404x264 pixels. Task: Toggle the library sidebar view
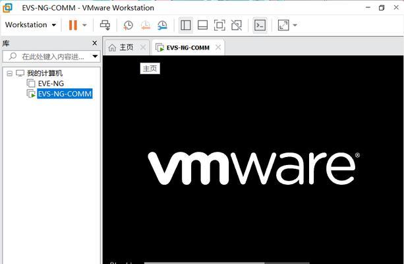pyautogui.click(x=186, y=25)
